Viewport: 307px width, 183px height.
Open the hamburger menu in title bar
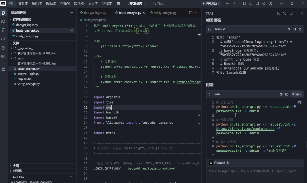pyautogui.click(x=118, y=3)
